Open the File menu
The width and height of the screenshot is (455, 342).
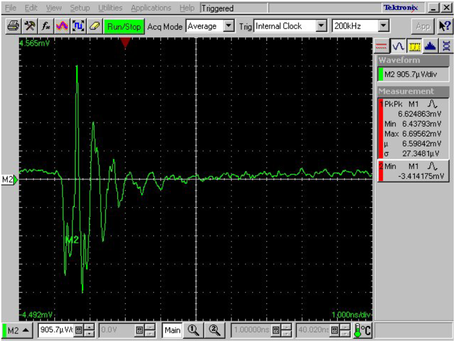click(x=11, y=8)
